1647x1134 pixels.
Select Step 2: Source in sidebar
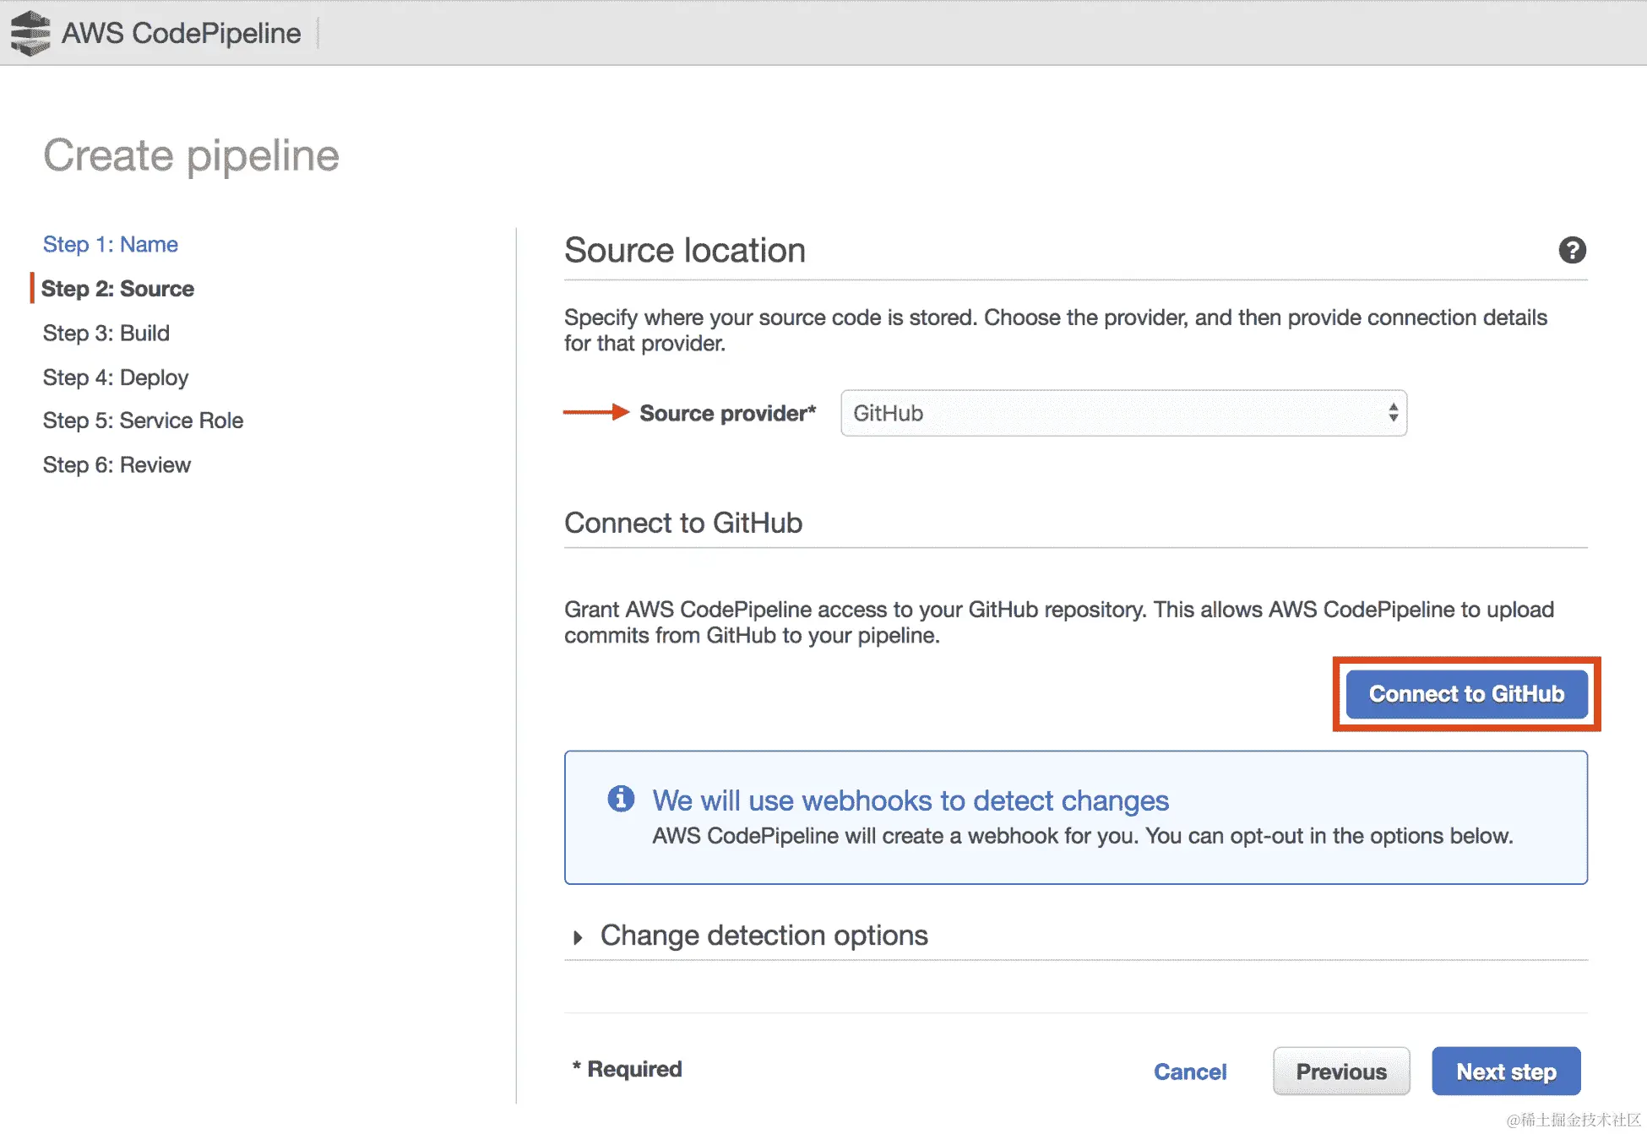click(117, 289)
